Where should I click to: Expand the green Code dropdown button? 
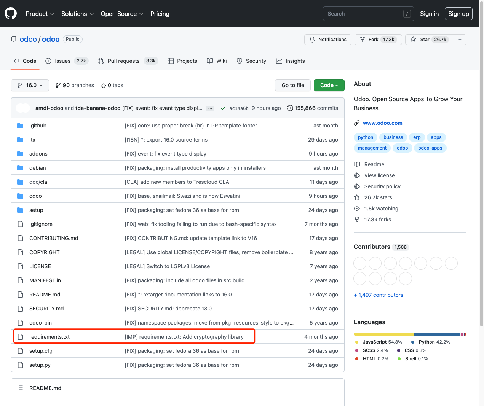point(329,85)
